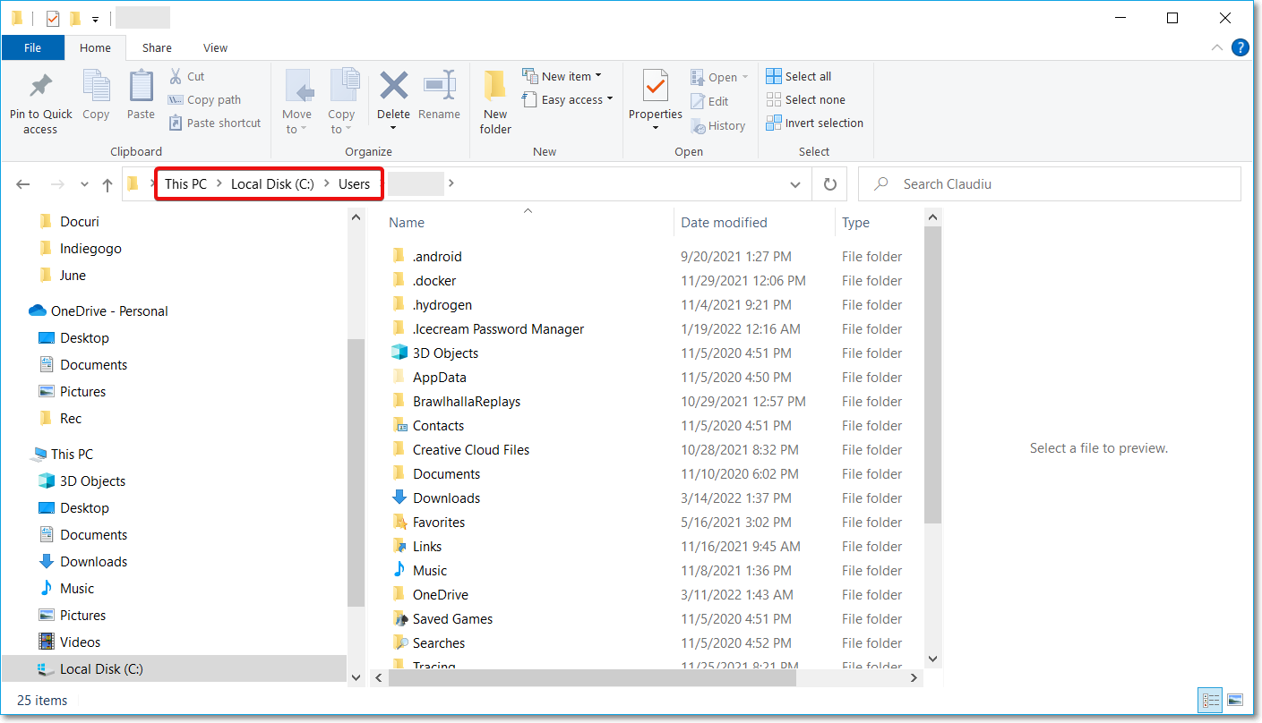Click the Pin to Quick access icon
The image size is (1262, 723).
[40, 87]
